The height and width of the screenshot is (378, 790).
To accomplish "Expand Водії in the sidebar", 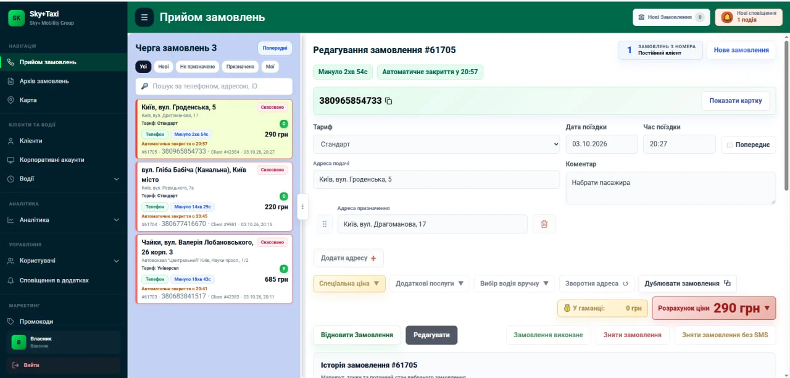I will point(64,179).
